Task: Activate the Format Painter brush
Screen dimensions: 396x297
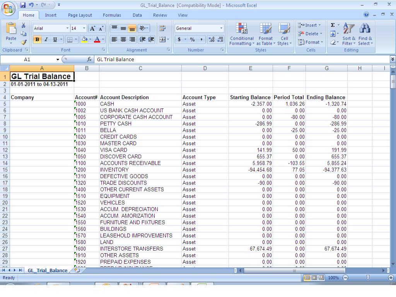Action: coord(24,42)
